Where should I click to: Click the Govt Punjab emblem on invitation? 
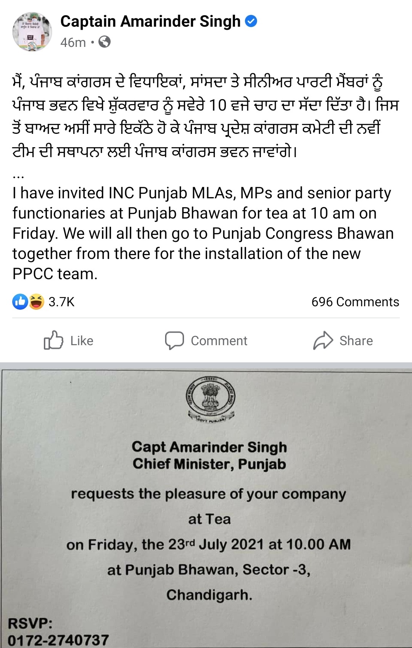210,398
